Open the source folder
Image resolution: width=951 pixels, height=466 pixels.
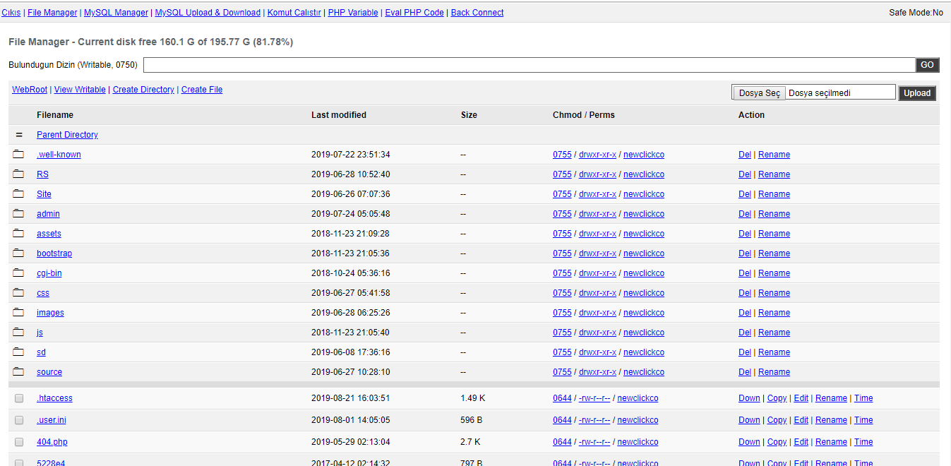pos(49,372)
